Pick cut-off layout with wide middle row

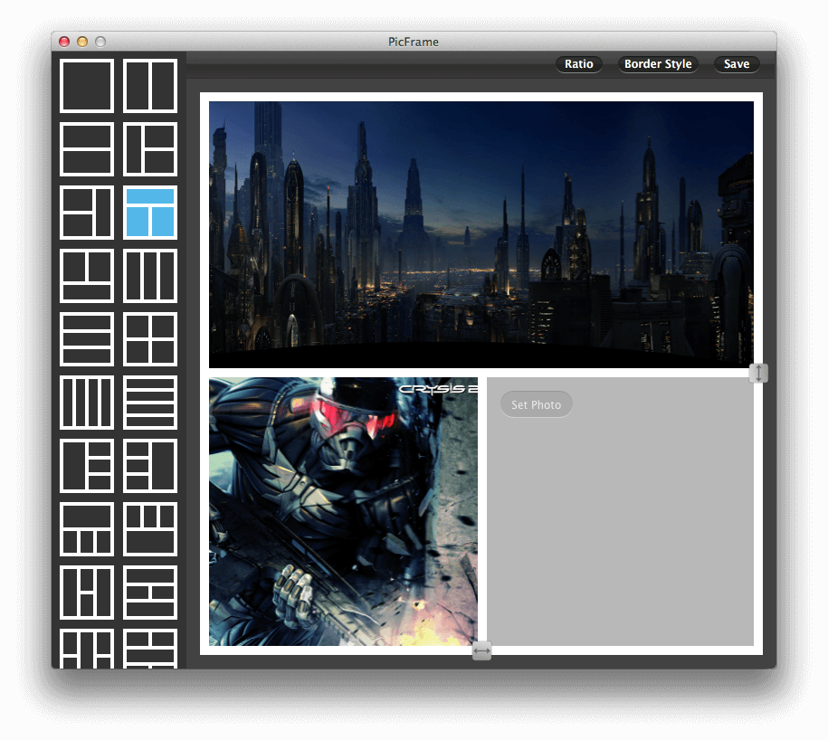click(150, 649)
